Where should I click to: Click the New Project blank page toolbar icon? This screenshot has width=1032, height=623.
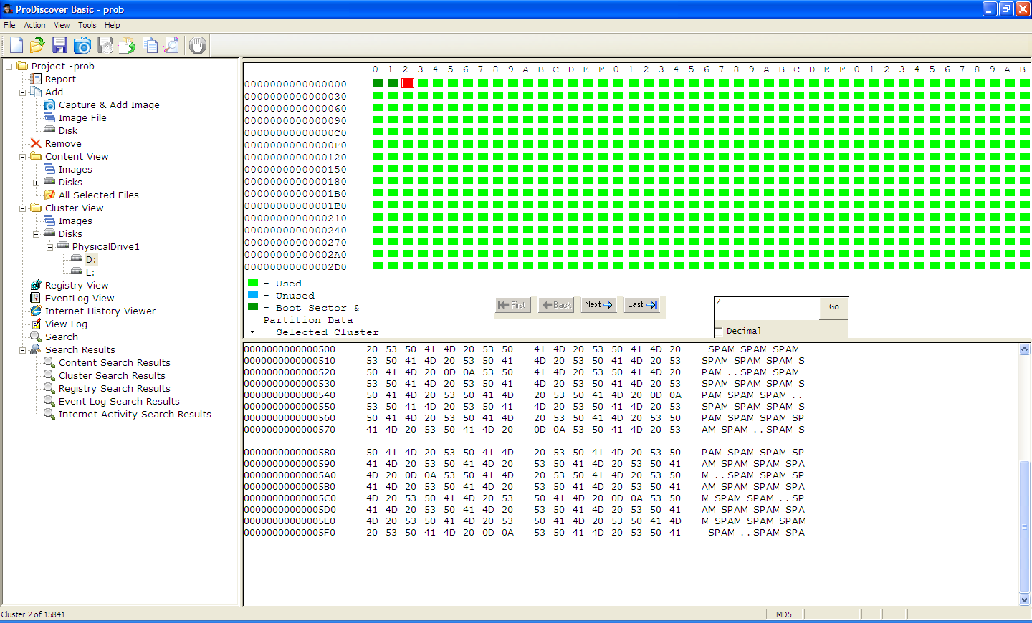point(16,45)
